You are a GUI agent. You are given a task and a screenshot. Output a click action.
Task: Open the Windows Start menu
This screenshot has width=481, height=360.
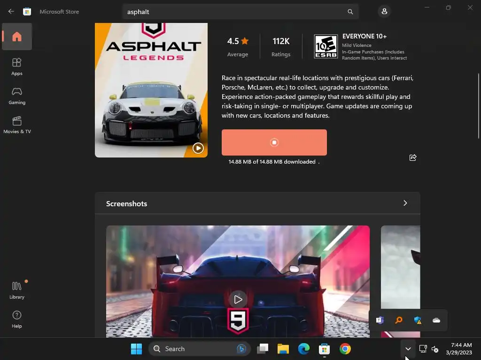pyautogui.click(x=136, y=349)
